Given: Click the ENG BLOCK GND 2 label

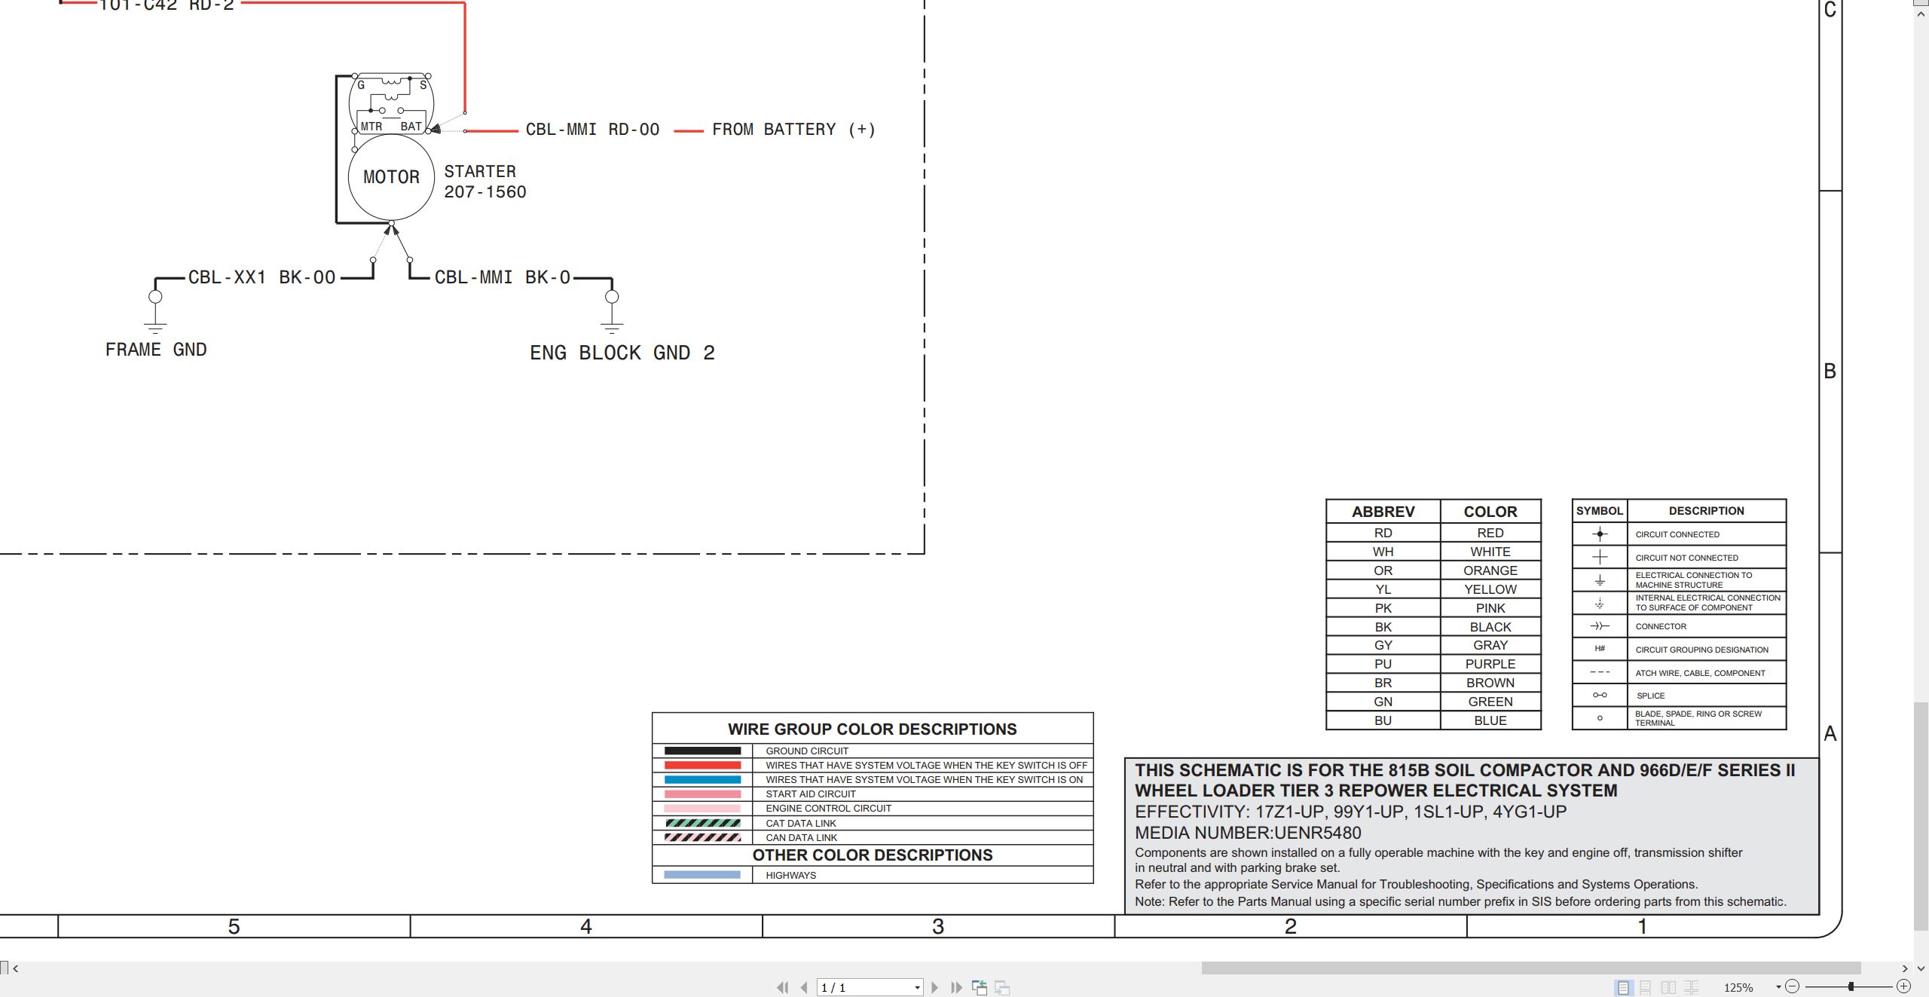Looking at the screenshot, I should click(x=622, y=353).
